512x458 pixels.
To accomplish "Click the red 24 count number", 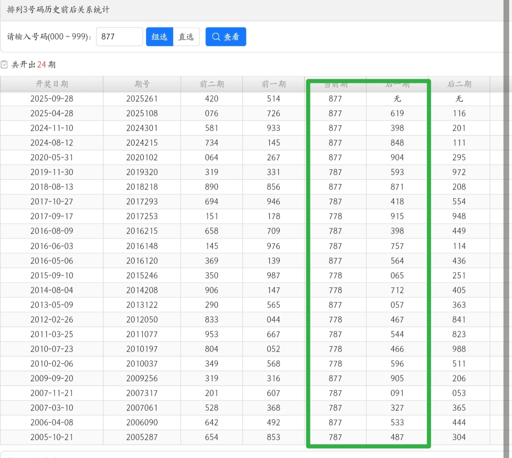I will [41, 64].
